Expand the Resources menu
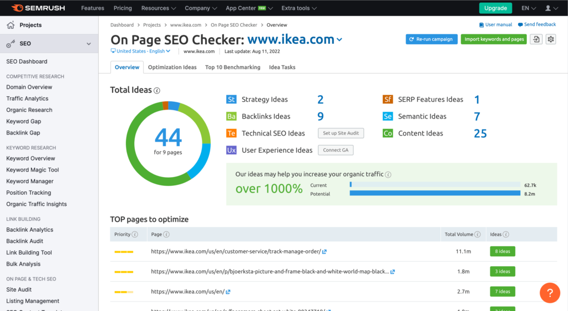 pos(158,8)
